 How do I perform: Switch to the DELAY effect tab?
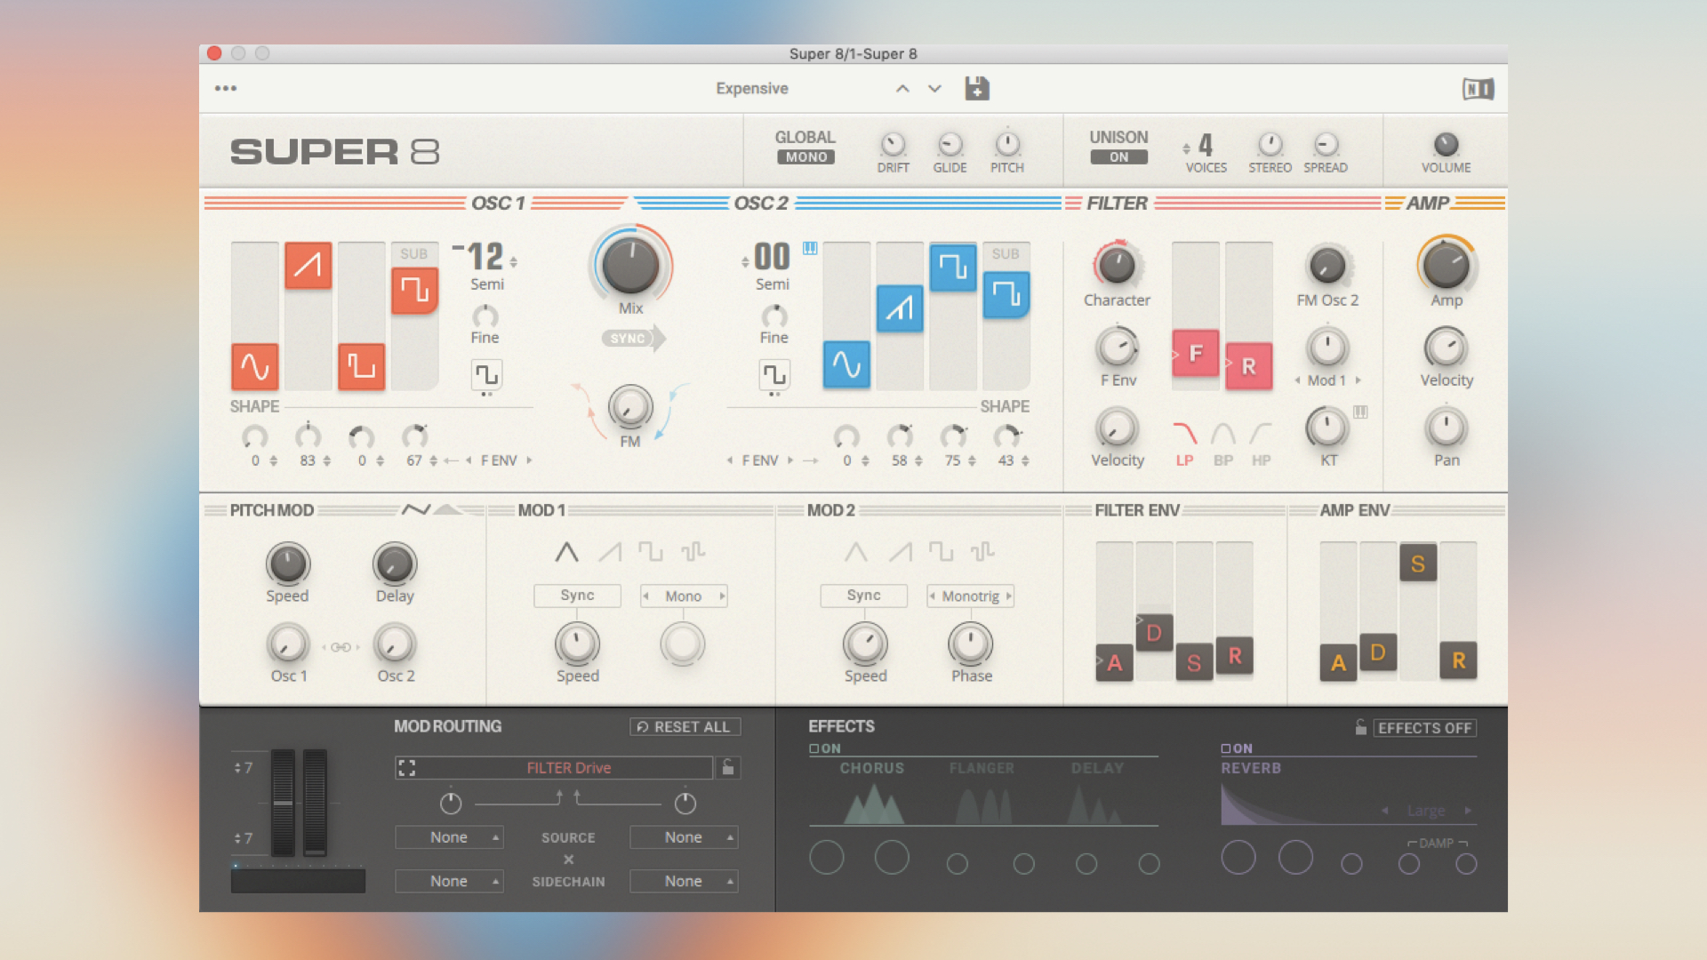(x=1097, y=768)
